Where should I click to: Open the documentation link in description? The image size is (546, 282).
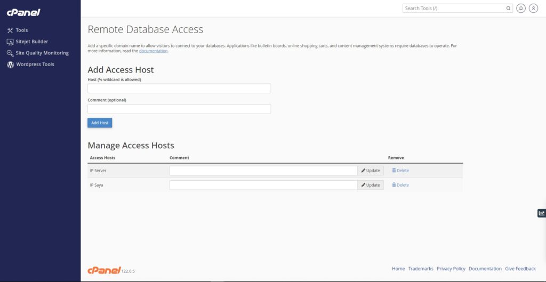pyautogui.click(x=153, y=51)
